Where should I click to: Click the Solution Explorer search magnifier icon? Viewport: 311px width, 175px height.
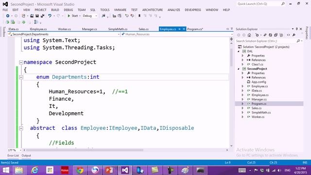[x=298, y=41]
